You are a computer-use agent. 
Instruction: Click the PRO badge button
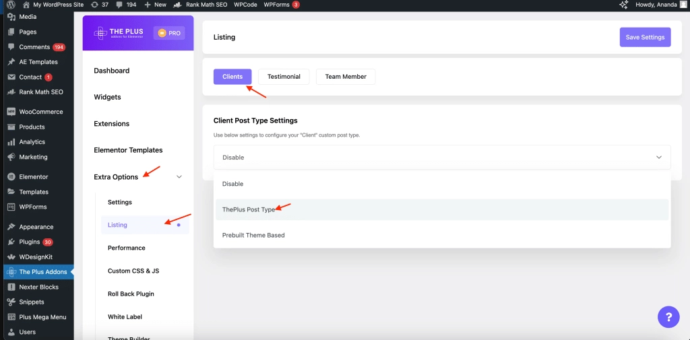(x=169, y=33)
